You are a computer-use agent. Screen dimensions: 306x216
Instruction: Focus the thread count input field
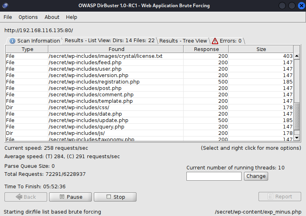[214, 176]
